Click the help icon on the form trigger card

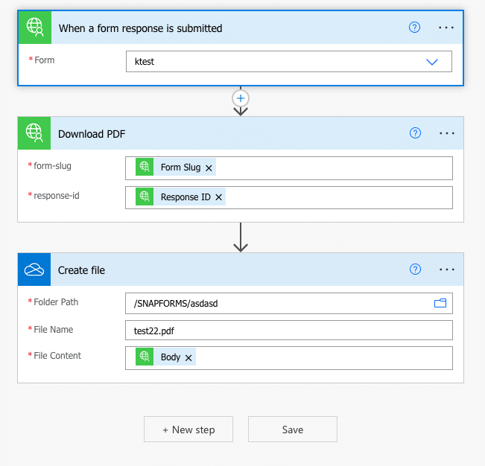[415, 28]
